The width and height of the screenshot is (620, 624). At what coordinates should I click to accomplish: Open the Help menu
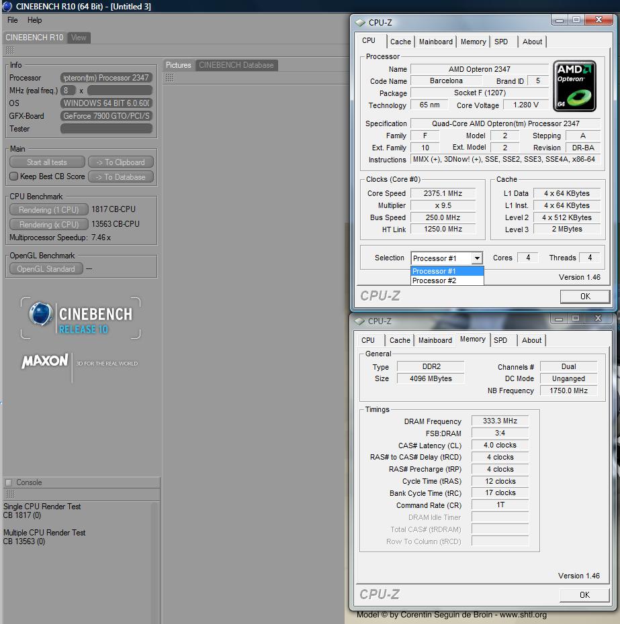pyautogui.click(x=35, y=20)
